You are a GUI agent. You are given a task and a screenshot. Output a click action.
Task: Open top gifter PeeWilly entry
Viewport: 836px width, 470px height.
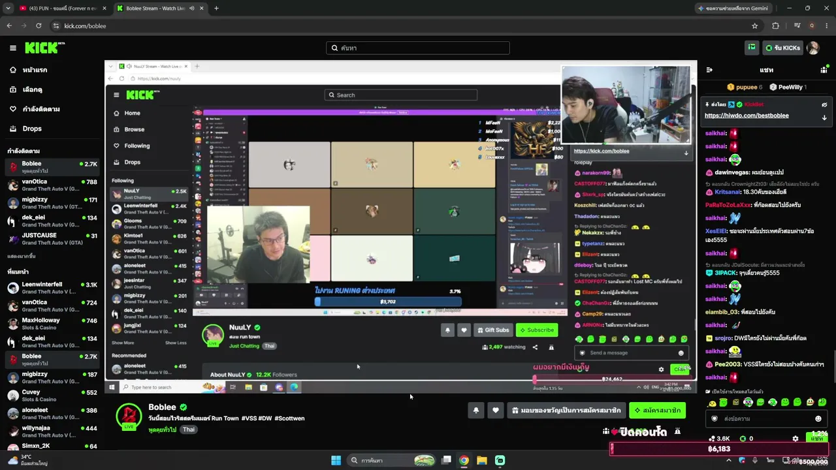point(788,87)
